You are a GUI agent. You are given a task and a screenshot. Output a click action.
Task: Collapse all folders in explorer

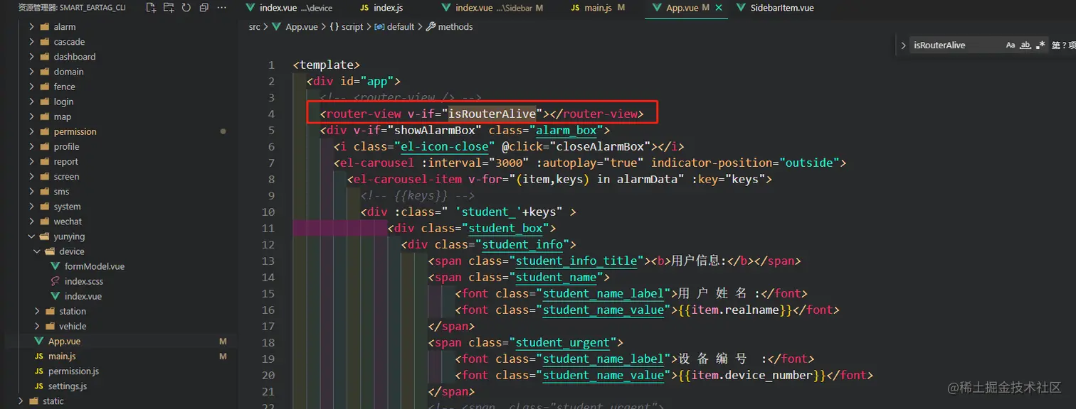pyautogui.click(x=204, y=8)
